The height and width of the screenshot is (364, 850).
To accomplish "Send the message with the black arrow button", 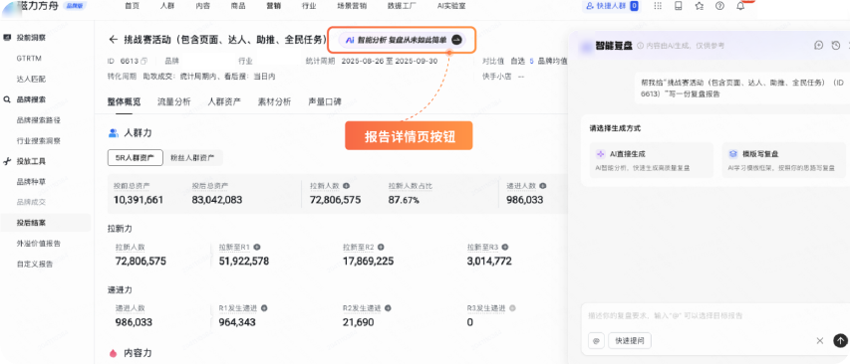I will click(840, 340).
